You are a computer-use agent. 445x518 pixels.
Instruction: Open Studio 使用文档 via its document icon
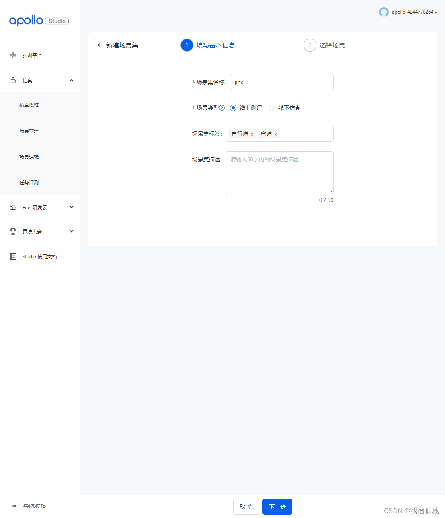pos(12,256)
